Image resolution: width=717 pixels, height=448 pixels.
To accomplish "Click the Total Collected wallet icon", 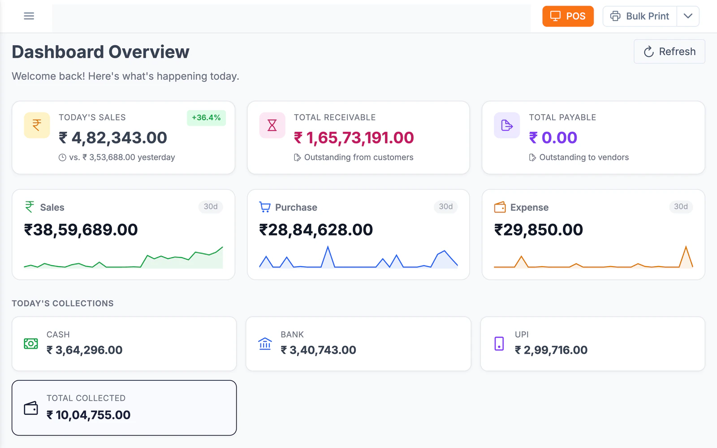I will [31, 408].
